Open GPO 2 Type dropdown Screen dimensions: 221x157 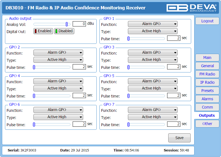click(58, 60)
